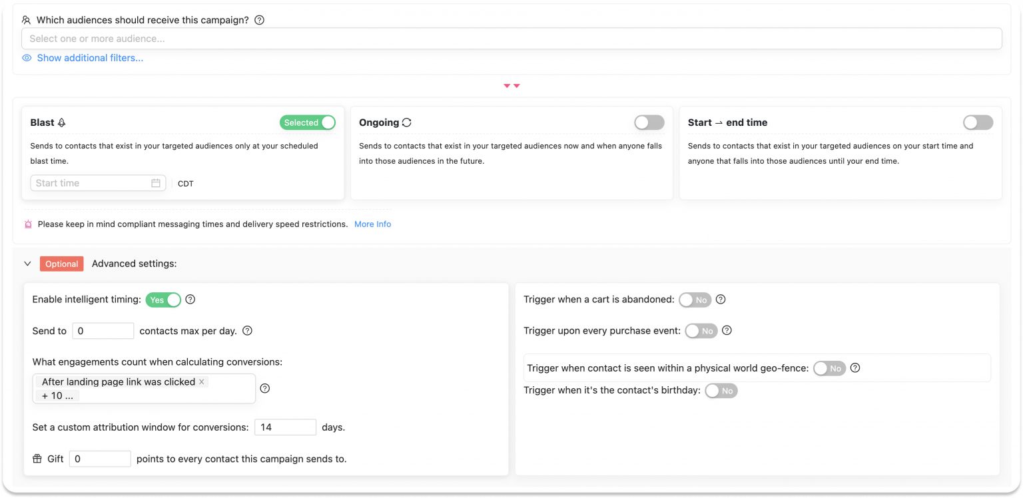1023x498 pixels.
Task: Remove 'After landing page link was clicked' tag
Action: tap(202, 381)
